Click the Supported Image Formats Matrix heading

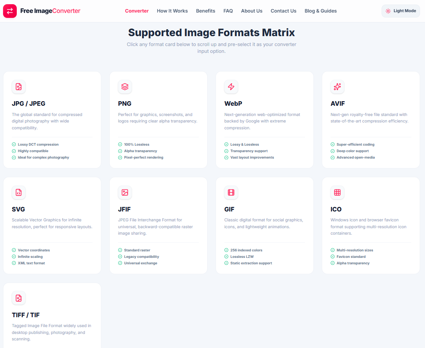[211, 32]
